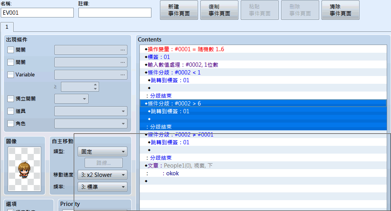
Task: Select 跳轉到標簽:01 under #0002 ≠ #0001
Action: [x=263, y=142]
